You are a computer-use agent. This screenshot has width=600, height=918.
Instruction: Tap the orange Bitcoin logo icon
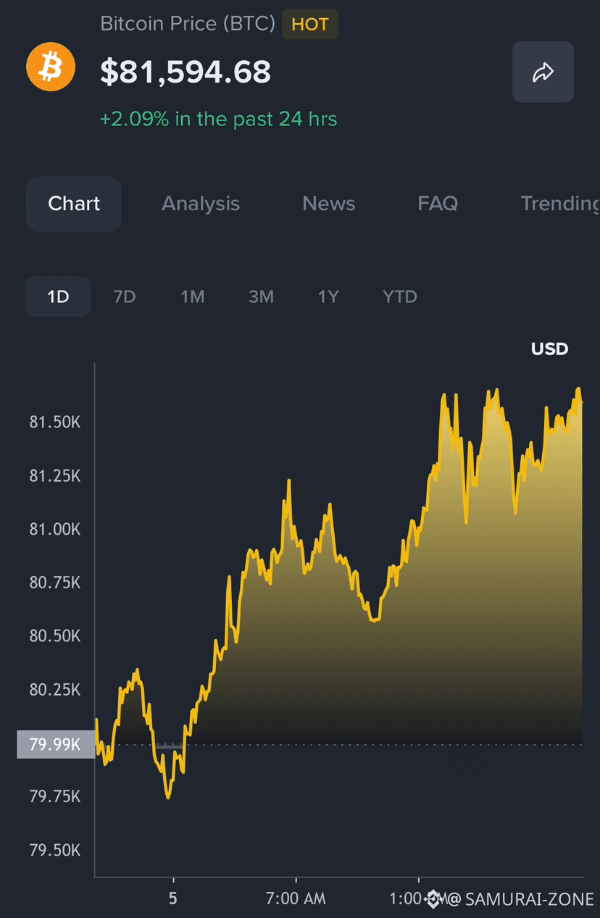point(51,67)
